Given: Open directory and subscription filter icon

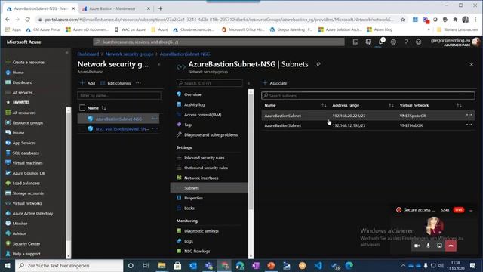Looking at the screenshot, I should point(368,42).
